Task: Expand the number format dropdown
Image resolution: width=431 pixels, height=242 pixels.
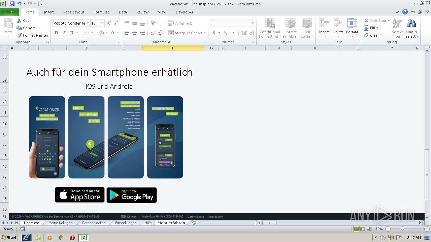Action: coord(253,23)
